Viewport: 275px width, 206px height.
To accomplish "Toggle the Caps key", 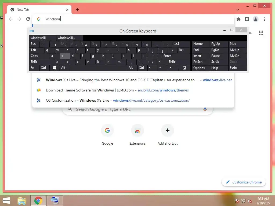I will pyautogui.click(x=39, y=56).
